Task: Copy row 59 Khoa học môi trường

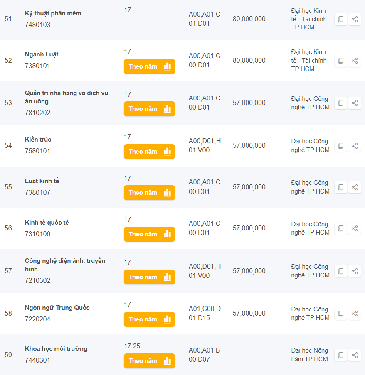Action: pos(340,355)
